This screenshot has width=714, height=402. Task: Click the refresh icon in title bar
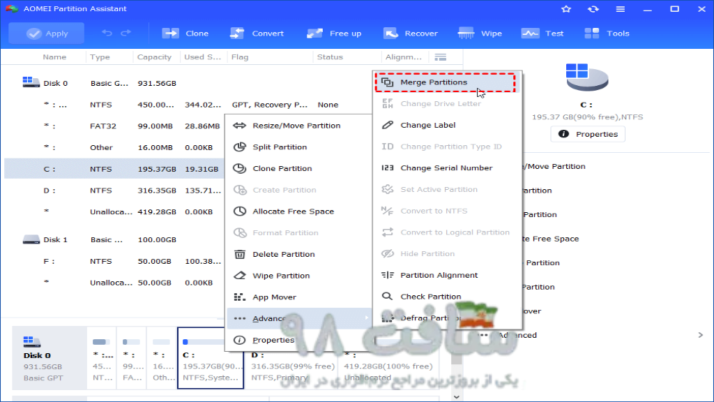click(x=593, y=8)
